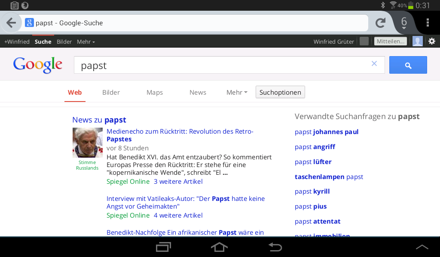Tap the browser back arrow button
The height and width of the screenshot is (257, 440).
tap(11, 23)
